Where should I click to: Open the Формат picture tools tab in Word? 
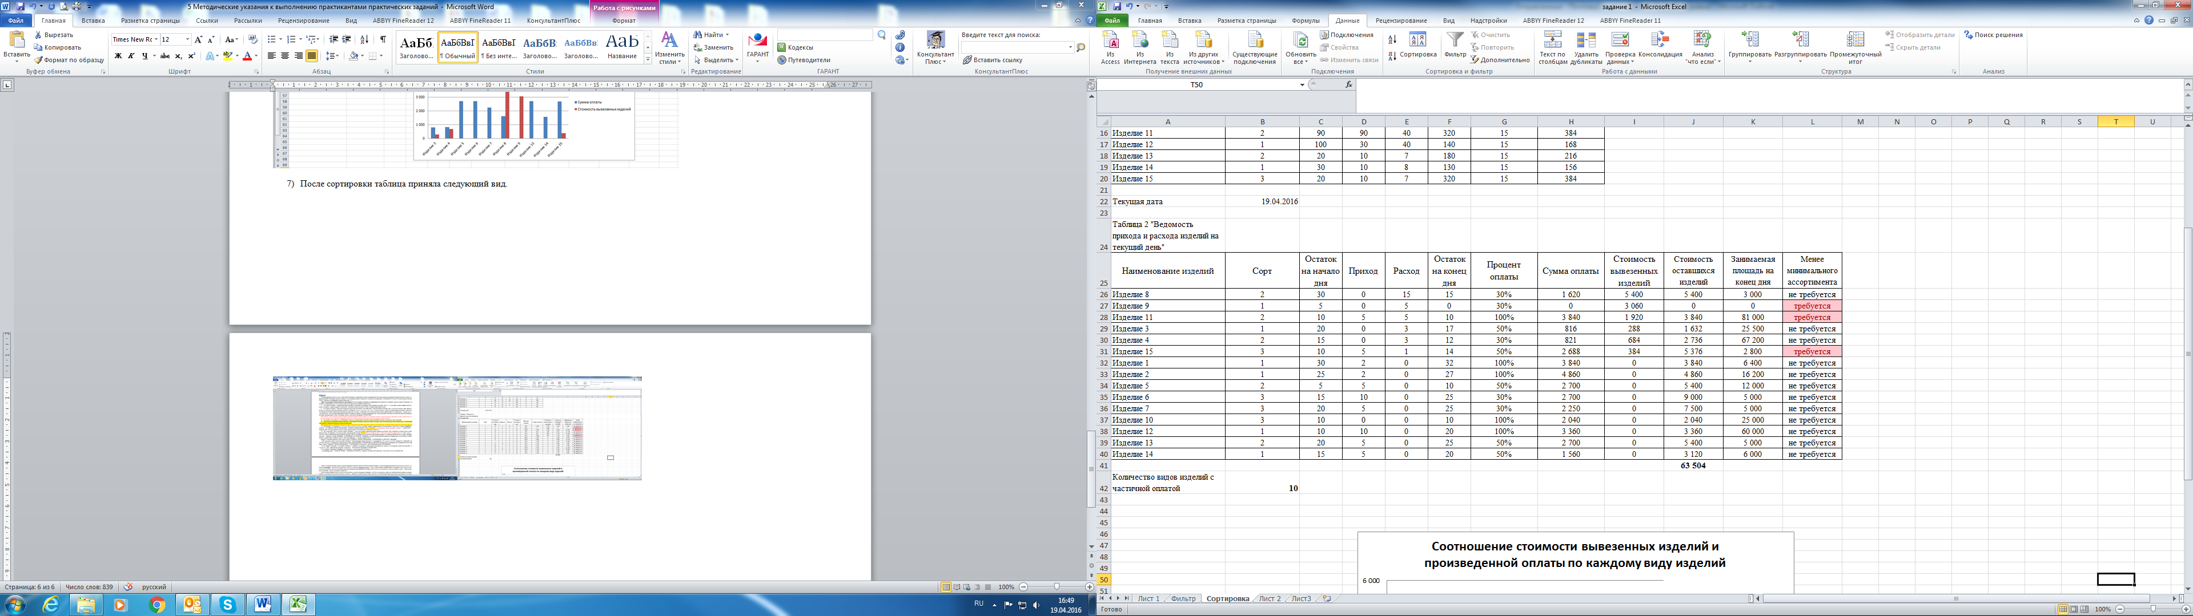624,21
